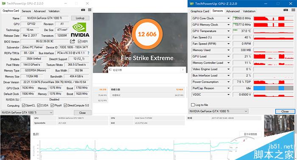Viewport: 297px width, 160px height.
Task: Click the 37.0 °C temperature value
Action: coord(242,31)
